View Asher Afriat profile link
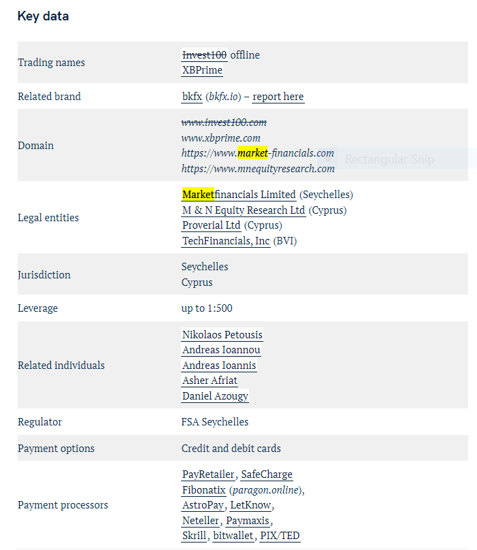Viewport: 477px width, 550px height. tap(210, 381)
